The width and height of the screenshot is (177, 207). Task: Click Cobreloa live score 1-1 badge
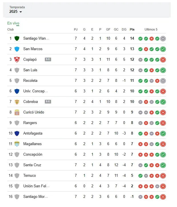coord(48,102)
